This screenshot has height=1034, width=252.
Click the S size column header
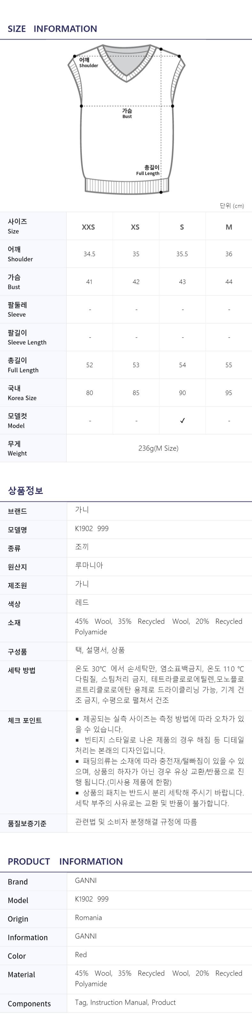point(182,227)
